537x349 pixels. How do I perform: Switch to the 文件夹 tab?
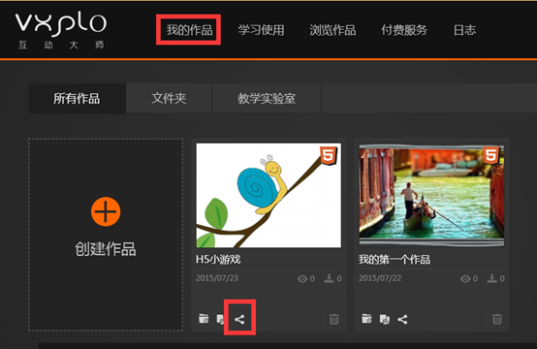click(x=169, y=98)
